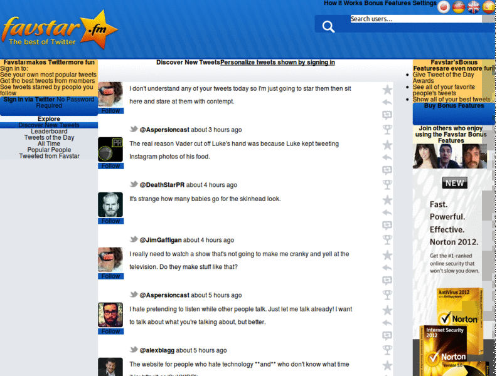Open Tweets of the Day
Image resolution: width=502 pixels, height=376 pixels.
[49, 137]
